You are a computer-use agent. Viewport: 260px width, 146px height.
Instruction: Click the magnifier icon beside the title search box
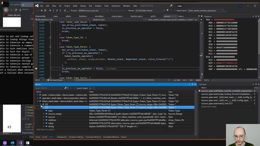click(171, 6)
